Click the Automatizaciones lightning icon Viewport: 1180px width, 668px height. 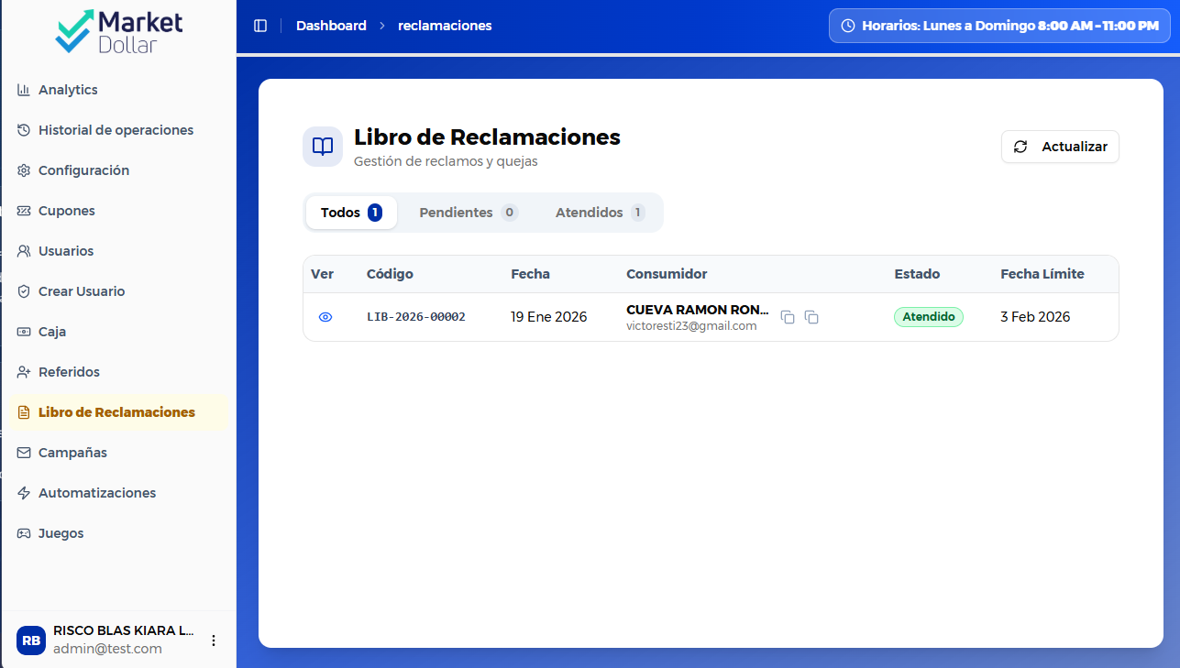[24, 493]
